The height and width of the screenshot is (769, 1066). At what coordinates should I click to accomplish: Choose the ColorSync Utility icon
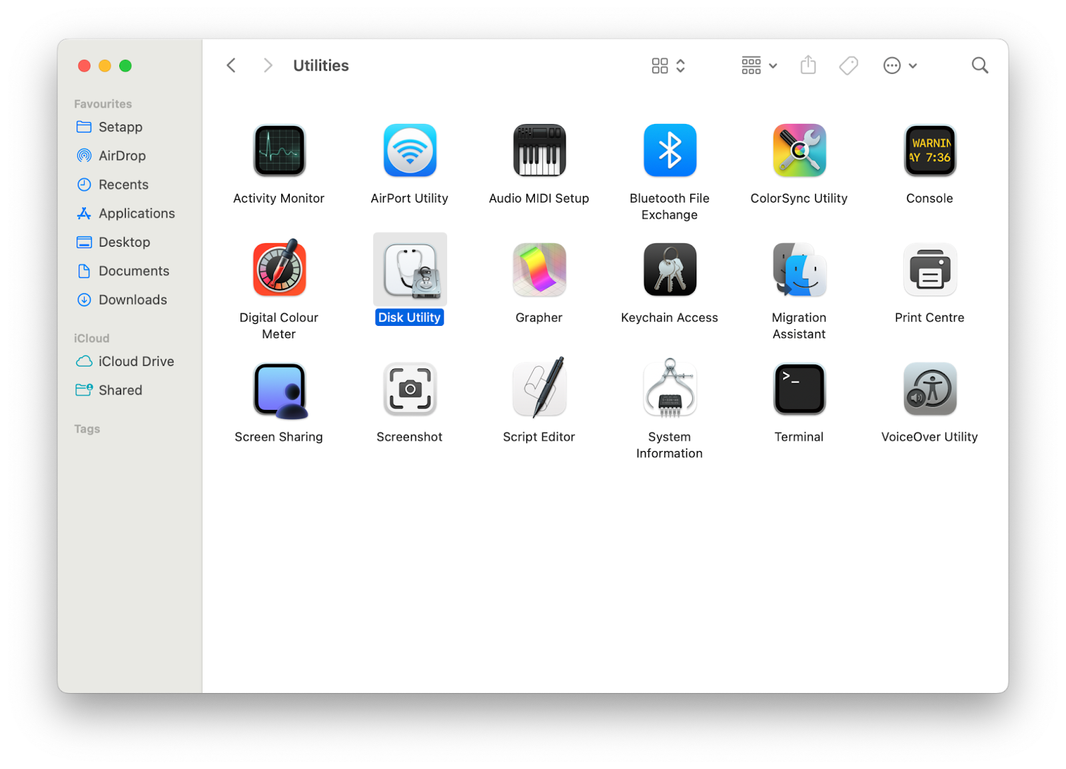[799, 151]
